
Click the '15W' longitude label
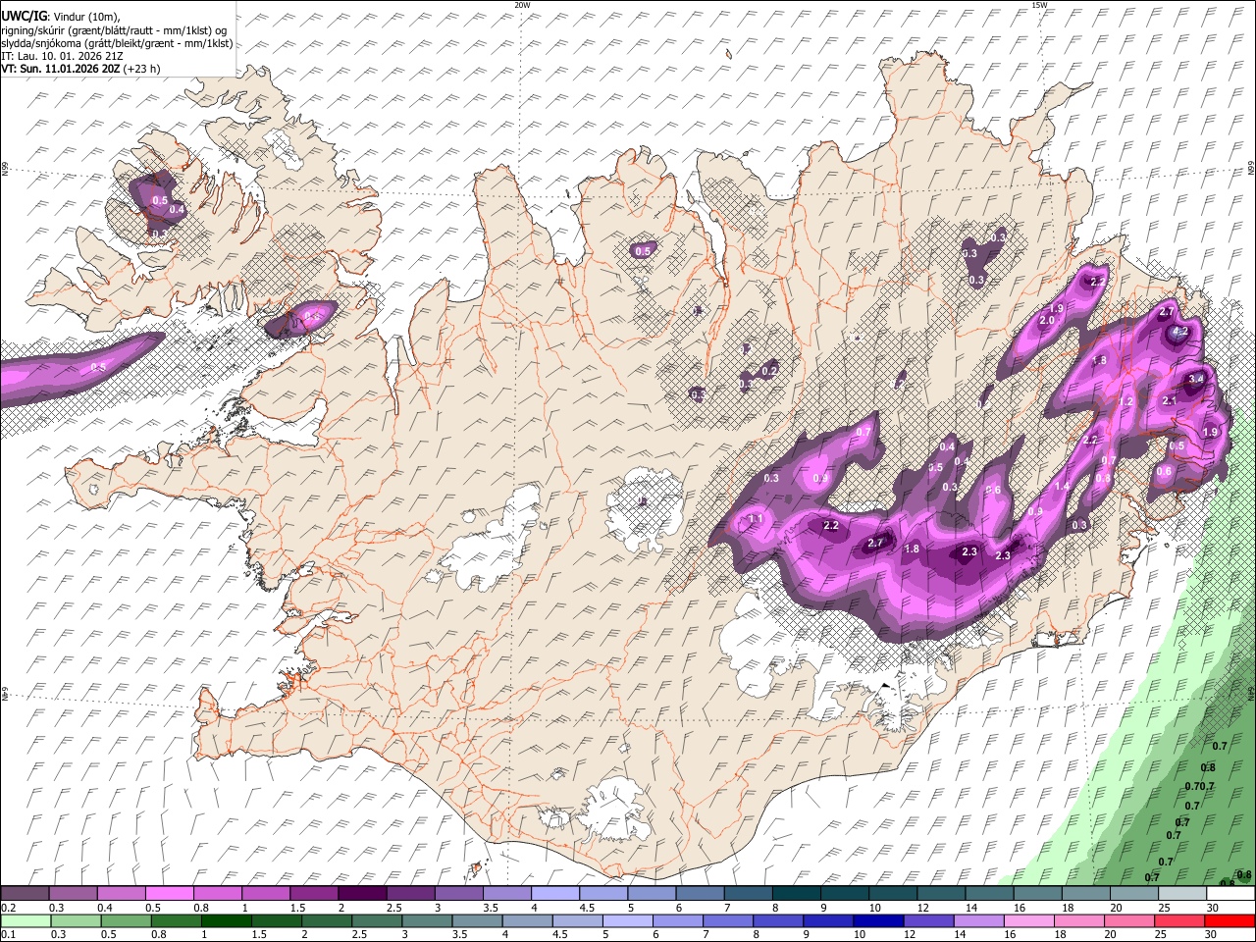coord(1039,5)
